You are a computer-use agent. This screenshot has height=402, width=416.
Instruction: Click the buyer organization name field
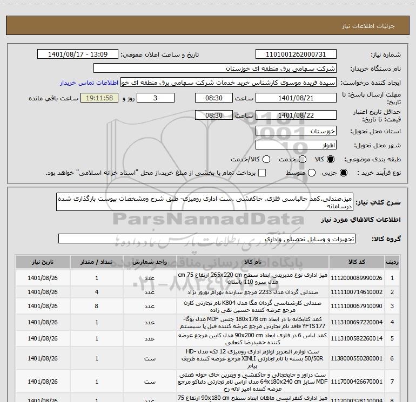click(x=214, y=69)
